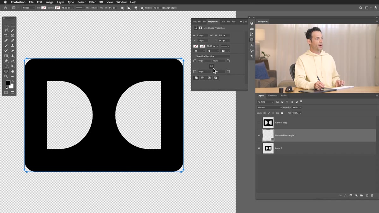This screenshot has height=213, width=379.
Task: Toggle Quick Mask mode
Action: point(6,93)
